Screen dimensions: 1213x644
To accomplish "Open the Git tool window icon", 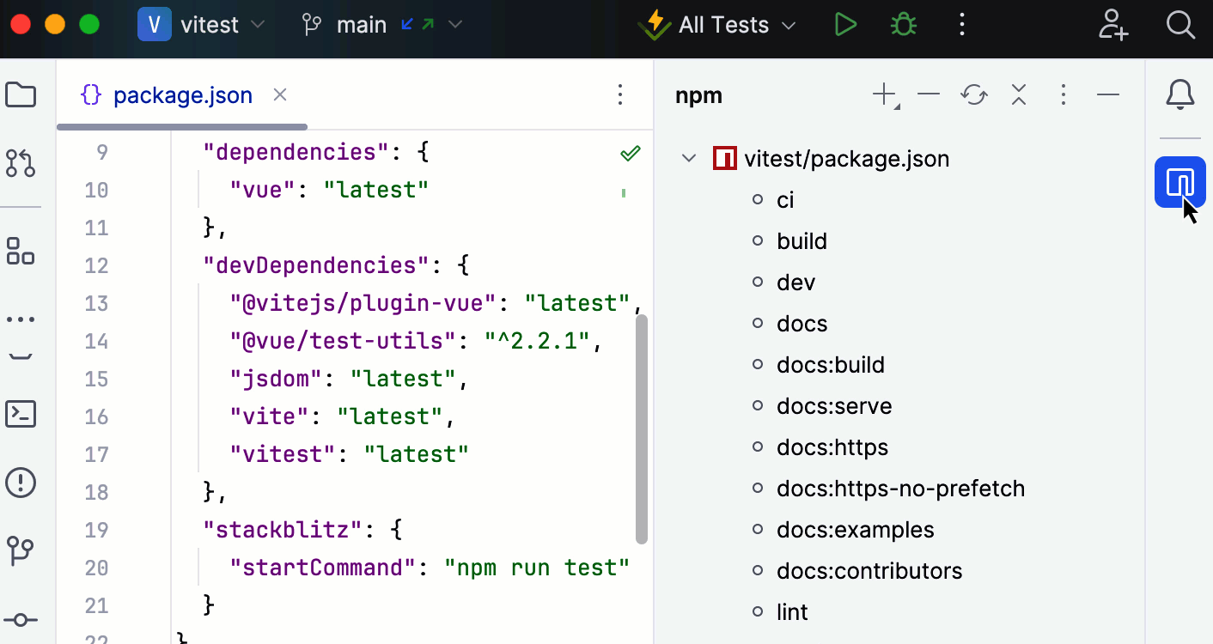I will click(21, 551).
